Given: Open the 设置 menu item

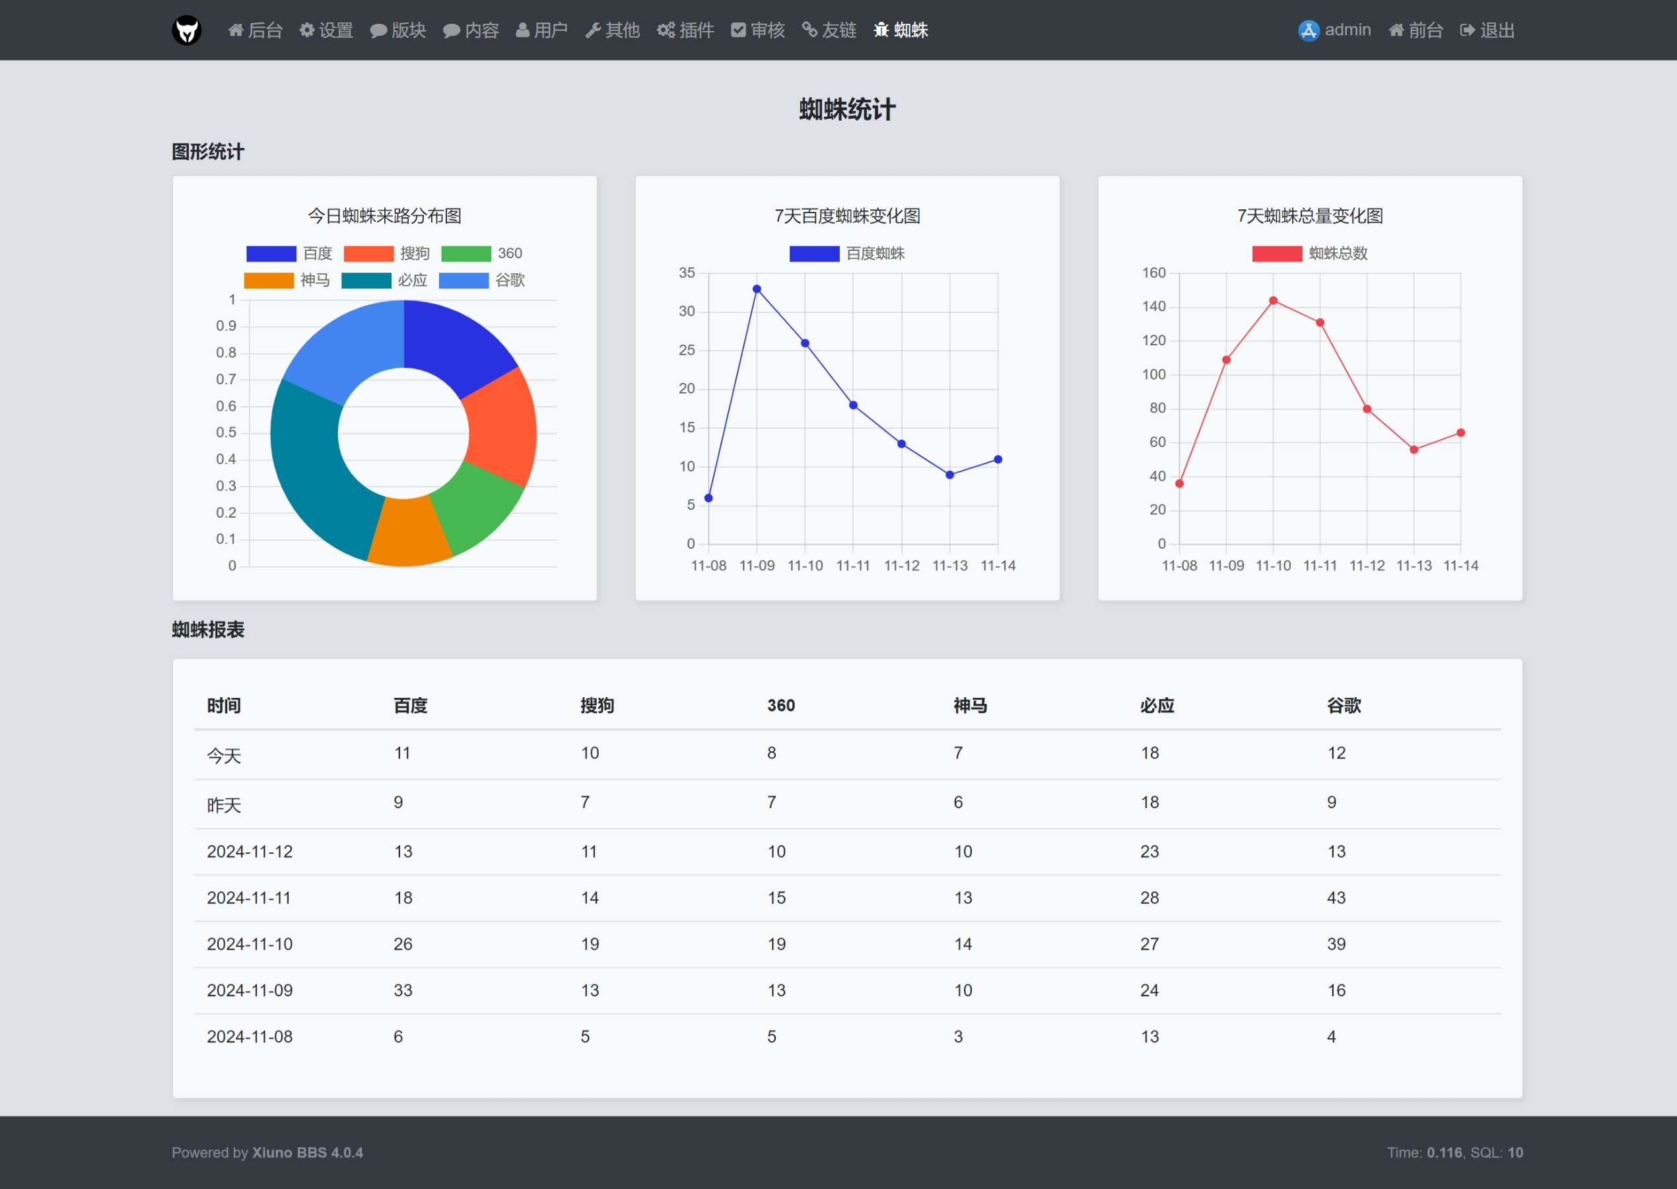Looking at the screenshot, I should [326, 30].
